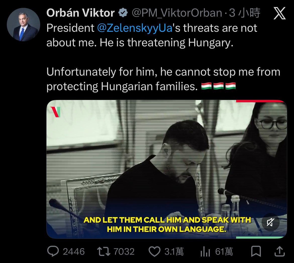Open Orbán Viktor's profile picture

(x=23, y=25)
